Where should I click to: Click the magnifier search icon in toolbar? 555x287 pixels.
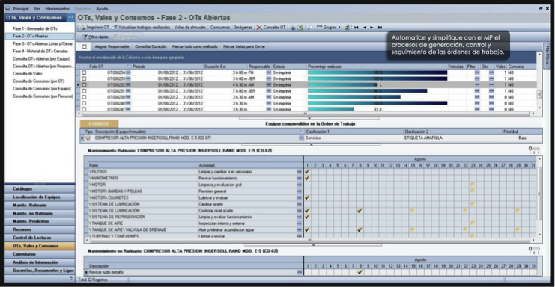[309, 27]
